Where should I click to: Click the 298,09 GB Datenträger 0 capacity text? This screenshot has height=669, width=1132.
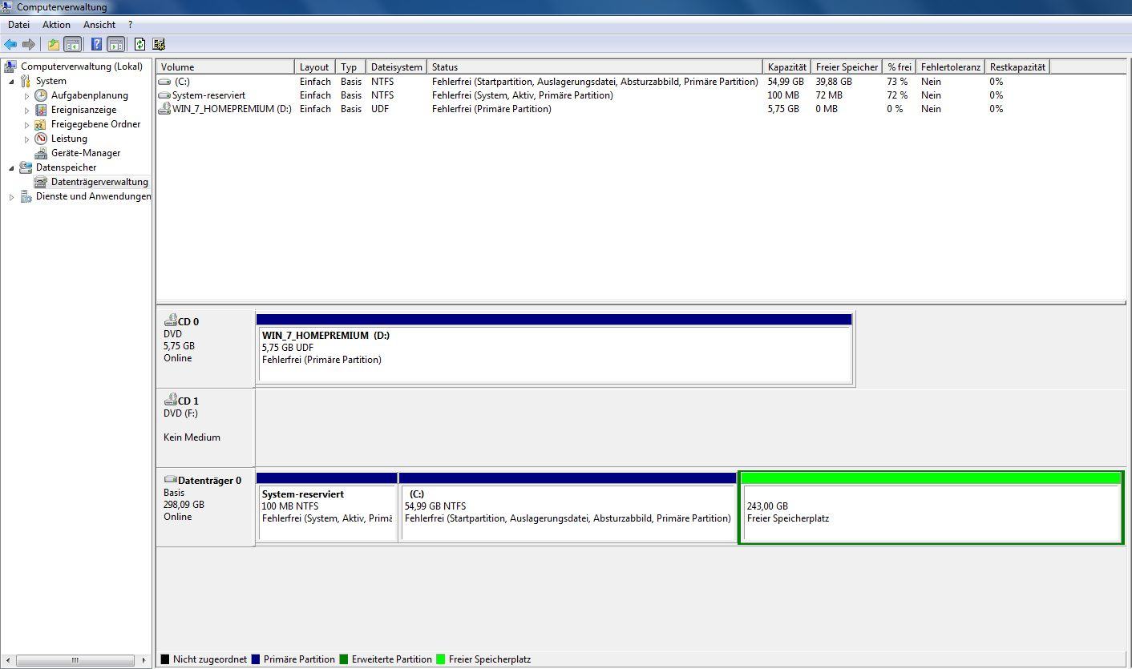coord(184,505)
